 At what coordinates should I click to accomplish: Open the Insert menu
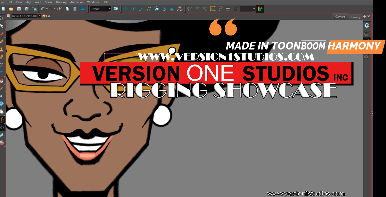click(x=38, y=2)
